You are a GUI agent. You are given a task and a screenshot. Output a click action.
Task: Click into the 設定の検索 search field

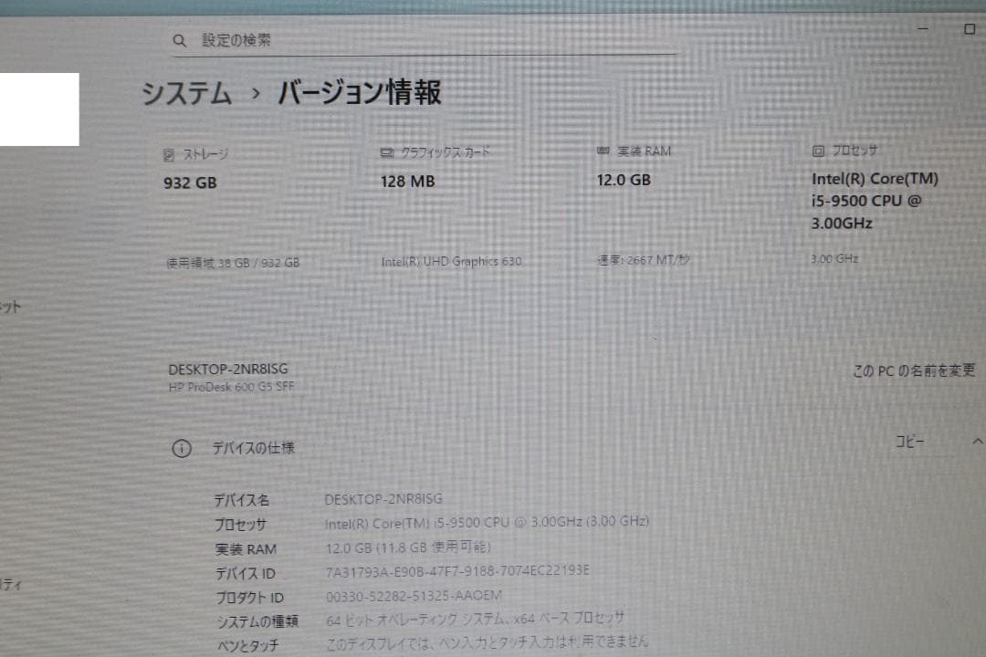tap(411, 39)
